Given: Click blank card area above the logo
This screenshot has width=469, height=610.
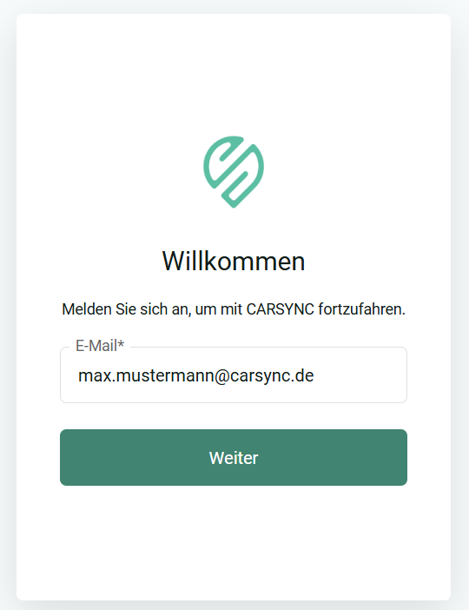Looking at the screenshot, I should [x=234, y=74].
